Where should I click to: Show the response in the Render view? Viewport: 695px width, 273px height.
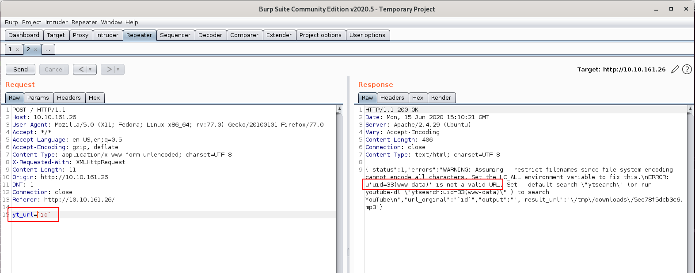(441, 97)
